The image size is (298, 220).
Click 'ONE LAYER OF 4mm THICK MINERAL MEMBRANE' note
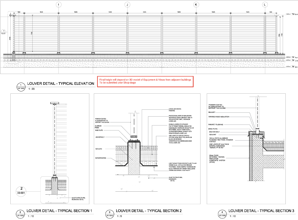pyautogui.click(x=219, y=146)
